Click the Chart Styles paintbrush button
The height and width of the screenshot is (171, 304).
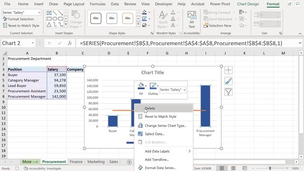click(228, 81)
